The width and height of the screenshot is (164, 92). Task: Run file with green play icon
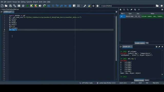(27, 6)
